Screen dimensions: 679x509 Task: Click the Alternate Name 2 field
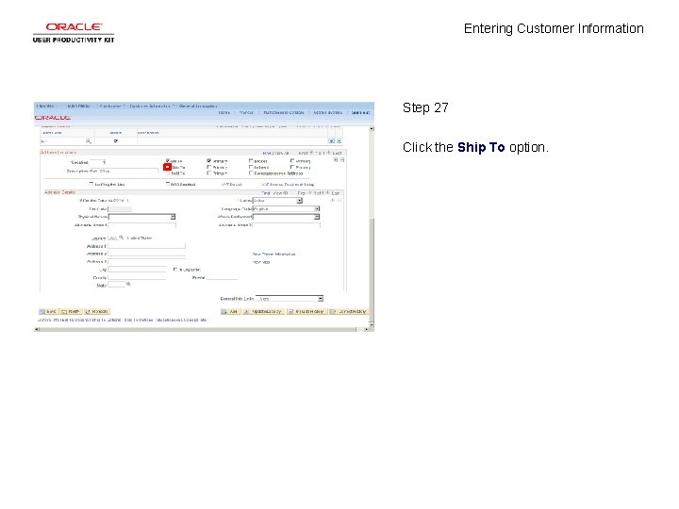coord(287,225)
